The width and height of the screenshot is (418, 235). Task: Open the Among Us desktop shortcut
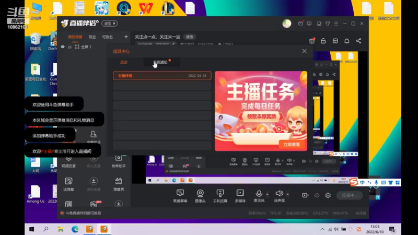pyautogui.click(x=36, y=194)
